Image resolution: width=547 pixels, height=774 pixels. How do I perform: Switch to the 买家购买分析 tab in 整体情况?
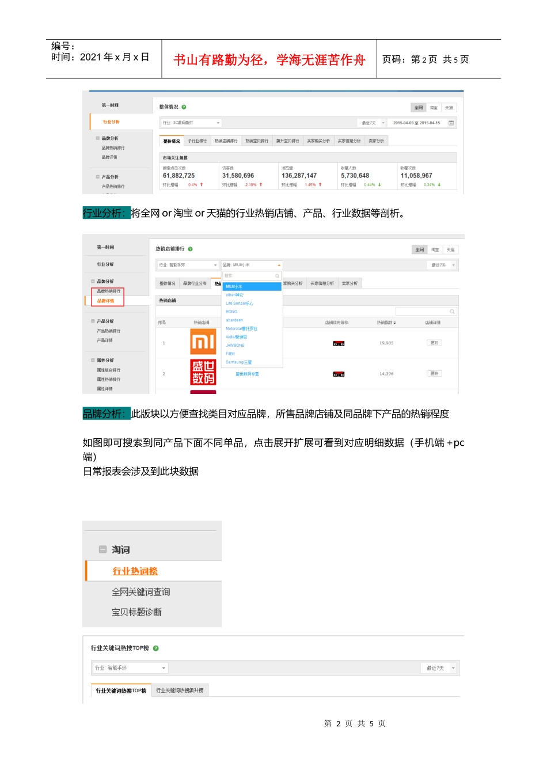[x=318, y=141]
